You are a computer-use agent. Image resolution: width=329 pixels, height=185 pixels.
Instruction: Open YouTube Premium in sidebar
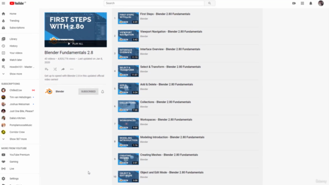tap(20, 155)
